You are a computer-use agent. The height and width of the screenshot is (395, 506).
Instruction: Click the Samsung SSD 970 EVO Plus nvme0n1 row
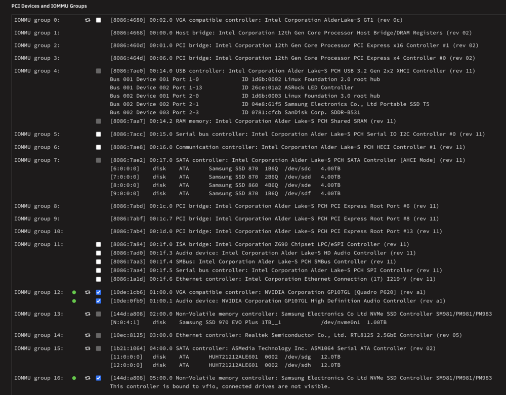click(x=248, y=322)
